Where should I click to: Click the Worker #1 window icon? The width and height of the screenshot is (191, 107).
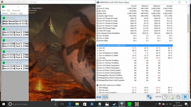coord(4,29)
